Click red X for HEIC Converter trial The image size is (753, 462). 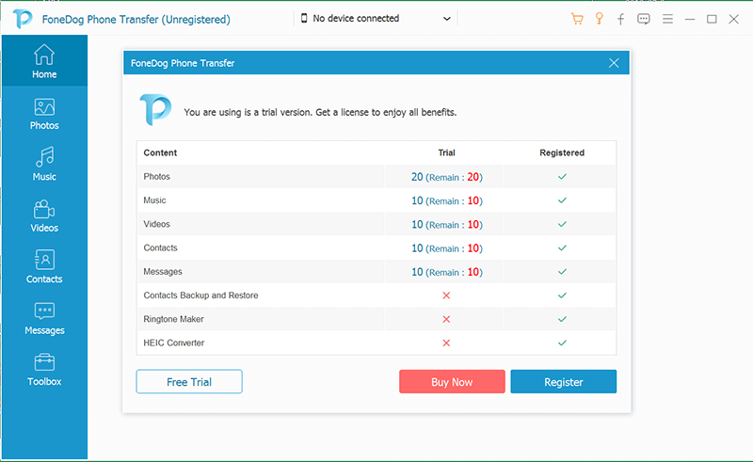(446, 343)
